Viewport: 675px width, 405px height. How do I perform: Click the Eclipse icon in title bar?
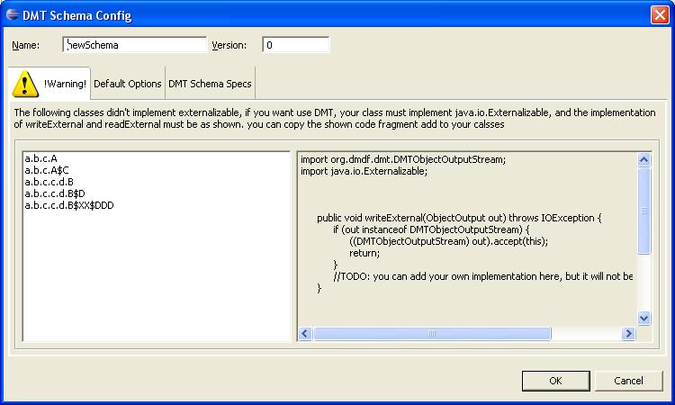tap(13, 14)
